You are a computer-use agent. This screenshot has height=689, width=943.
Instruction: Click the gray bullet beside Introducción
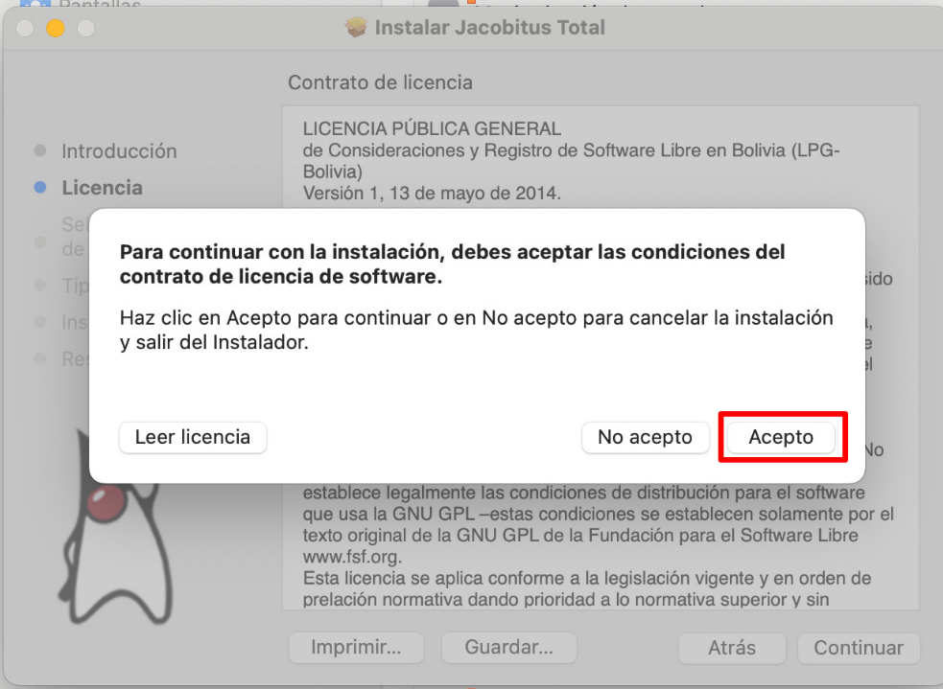pos(40,150)
